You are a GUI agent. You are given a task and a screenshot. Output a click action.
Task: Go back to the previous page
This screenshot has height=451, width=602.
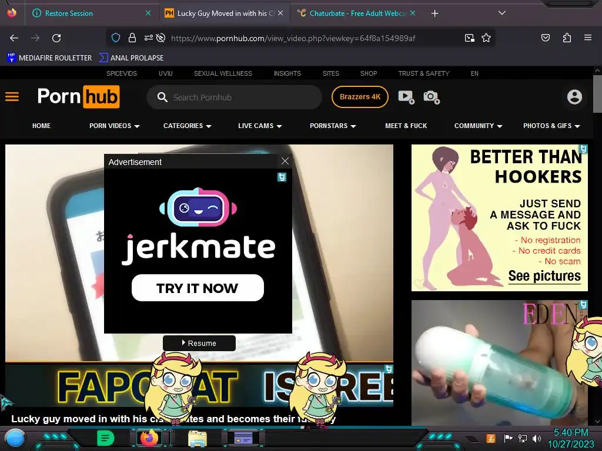(14, 38)
